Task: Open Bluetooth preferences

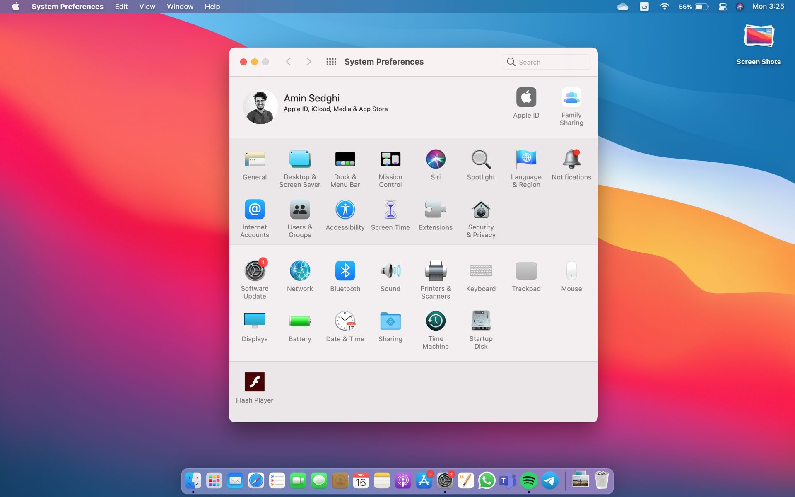Action: tap(345, 271)
